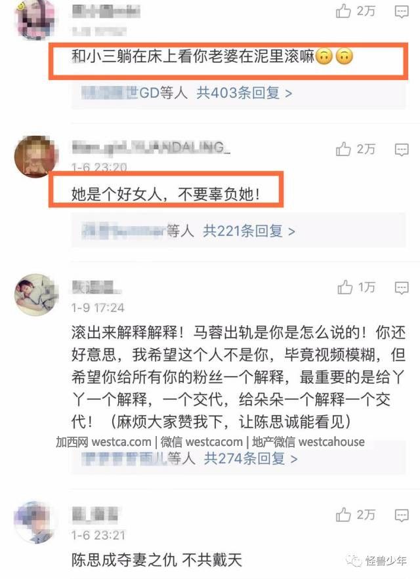The height and width of the screenshot is (579, 420).
Task: Open replier name ending 雨儿等人
Action: (x=138, y=458)
